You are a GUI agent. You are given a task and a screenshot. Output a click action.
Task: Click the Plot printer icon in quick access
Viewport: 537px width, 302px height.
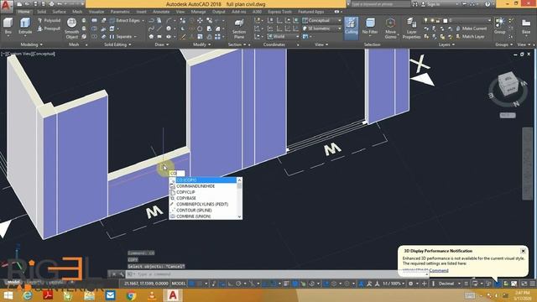click(x=51, y=4)
